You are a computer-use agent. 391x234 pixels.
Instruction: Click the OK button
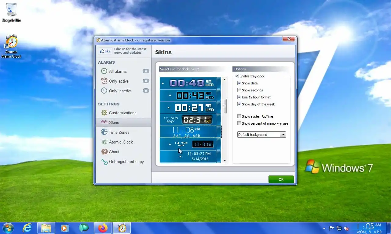coord(281,179)
